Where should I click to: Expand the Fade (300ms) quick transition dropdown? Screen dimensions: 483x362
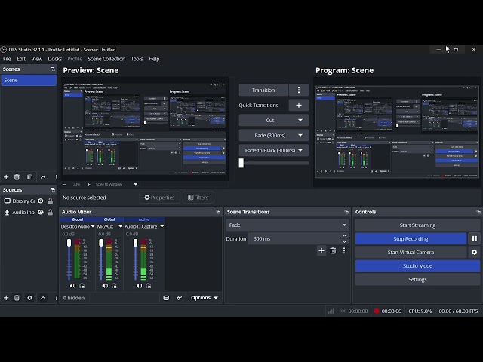coord(300,135)
